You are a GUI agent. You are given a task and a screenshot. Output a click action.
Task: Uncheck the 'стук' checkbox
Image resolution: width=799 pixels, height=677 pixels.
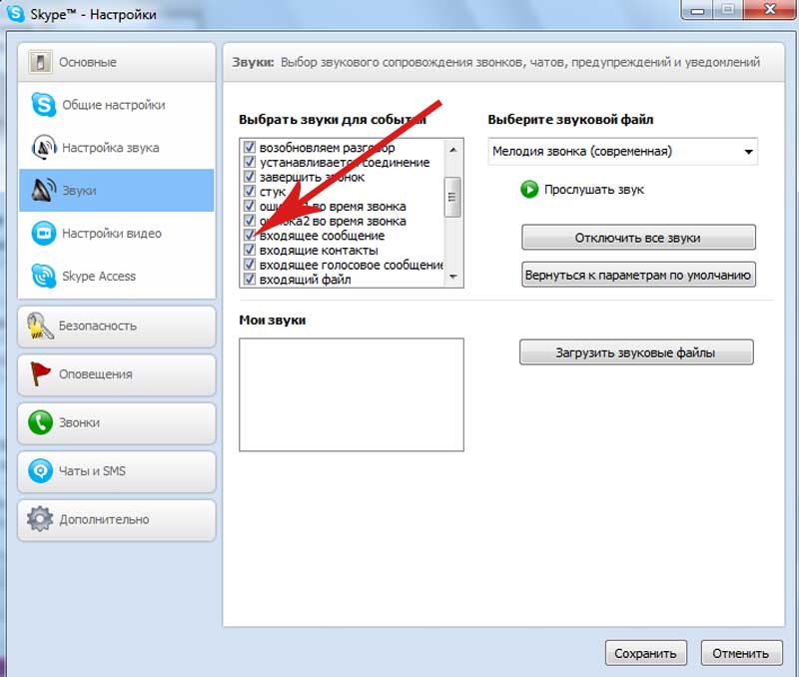tap(249, 192)
